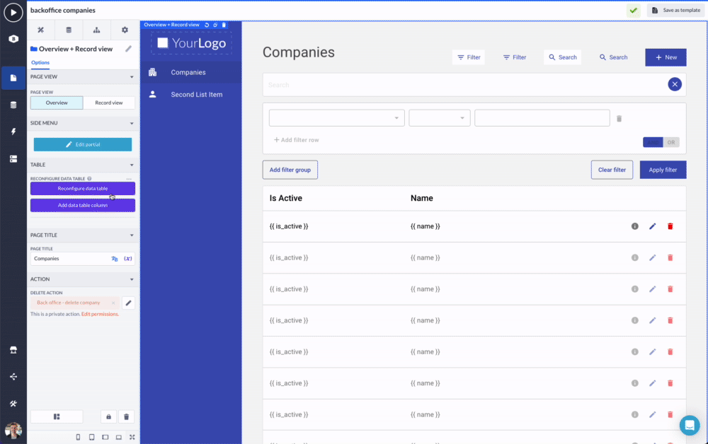
Task: Select the tablet preview icon at the bottom
Action: click(x=91, y=437)
